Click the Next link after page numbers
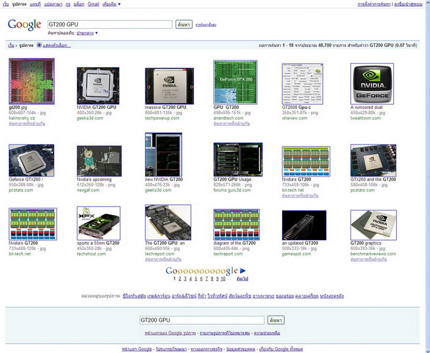This screenshot has width=430, height=353. click(x=243, y=278)
